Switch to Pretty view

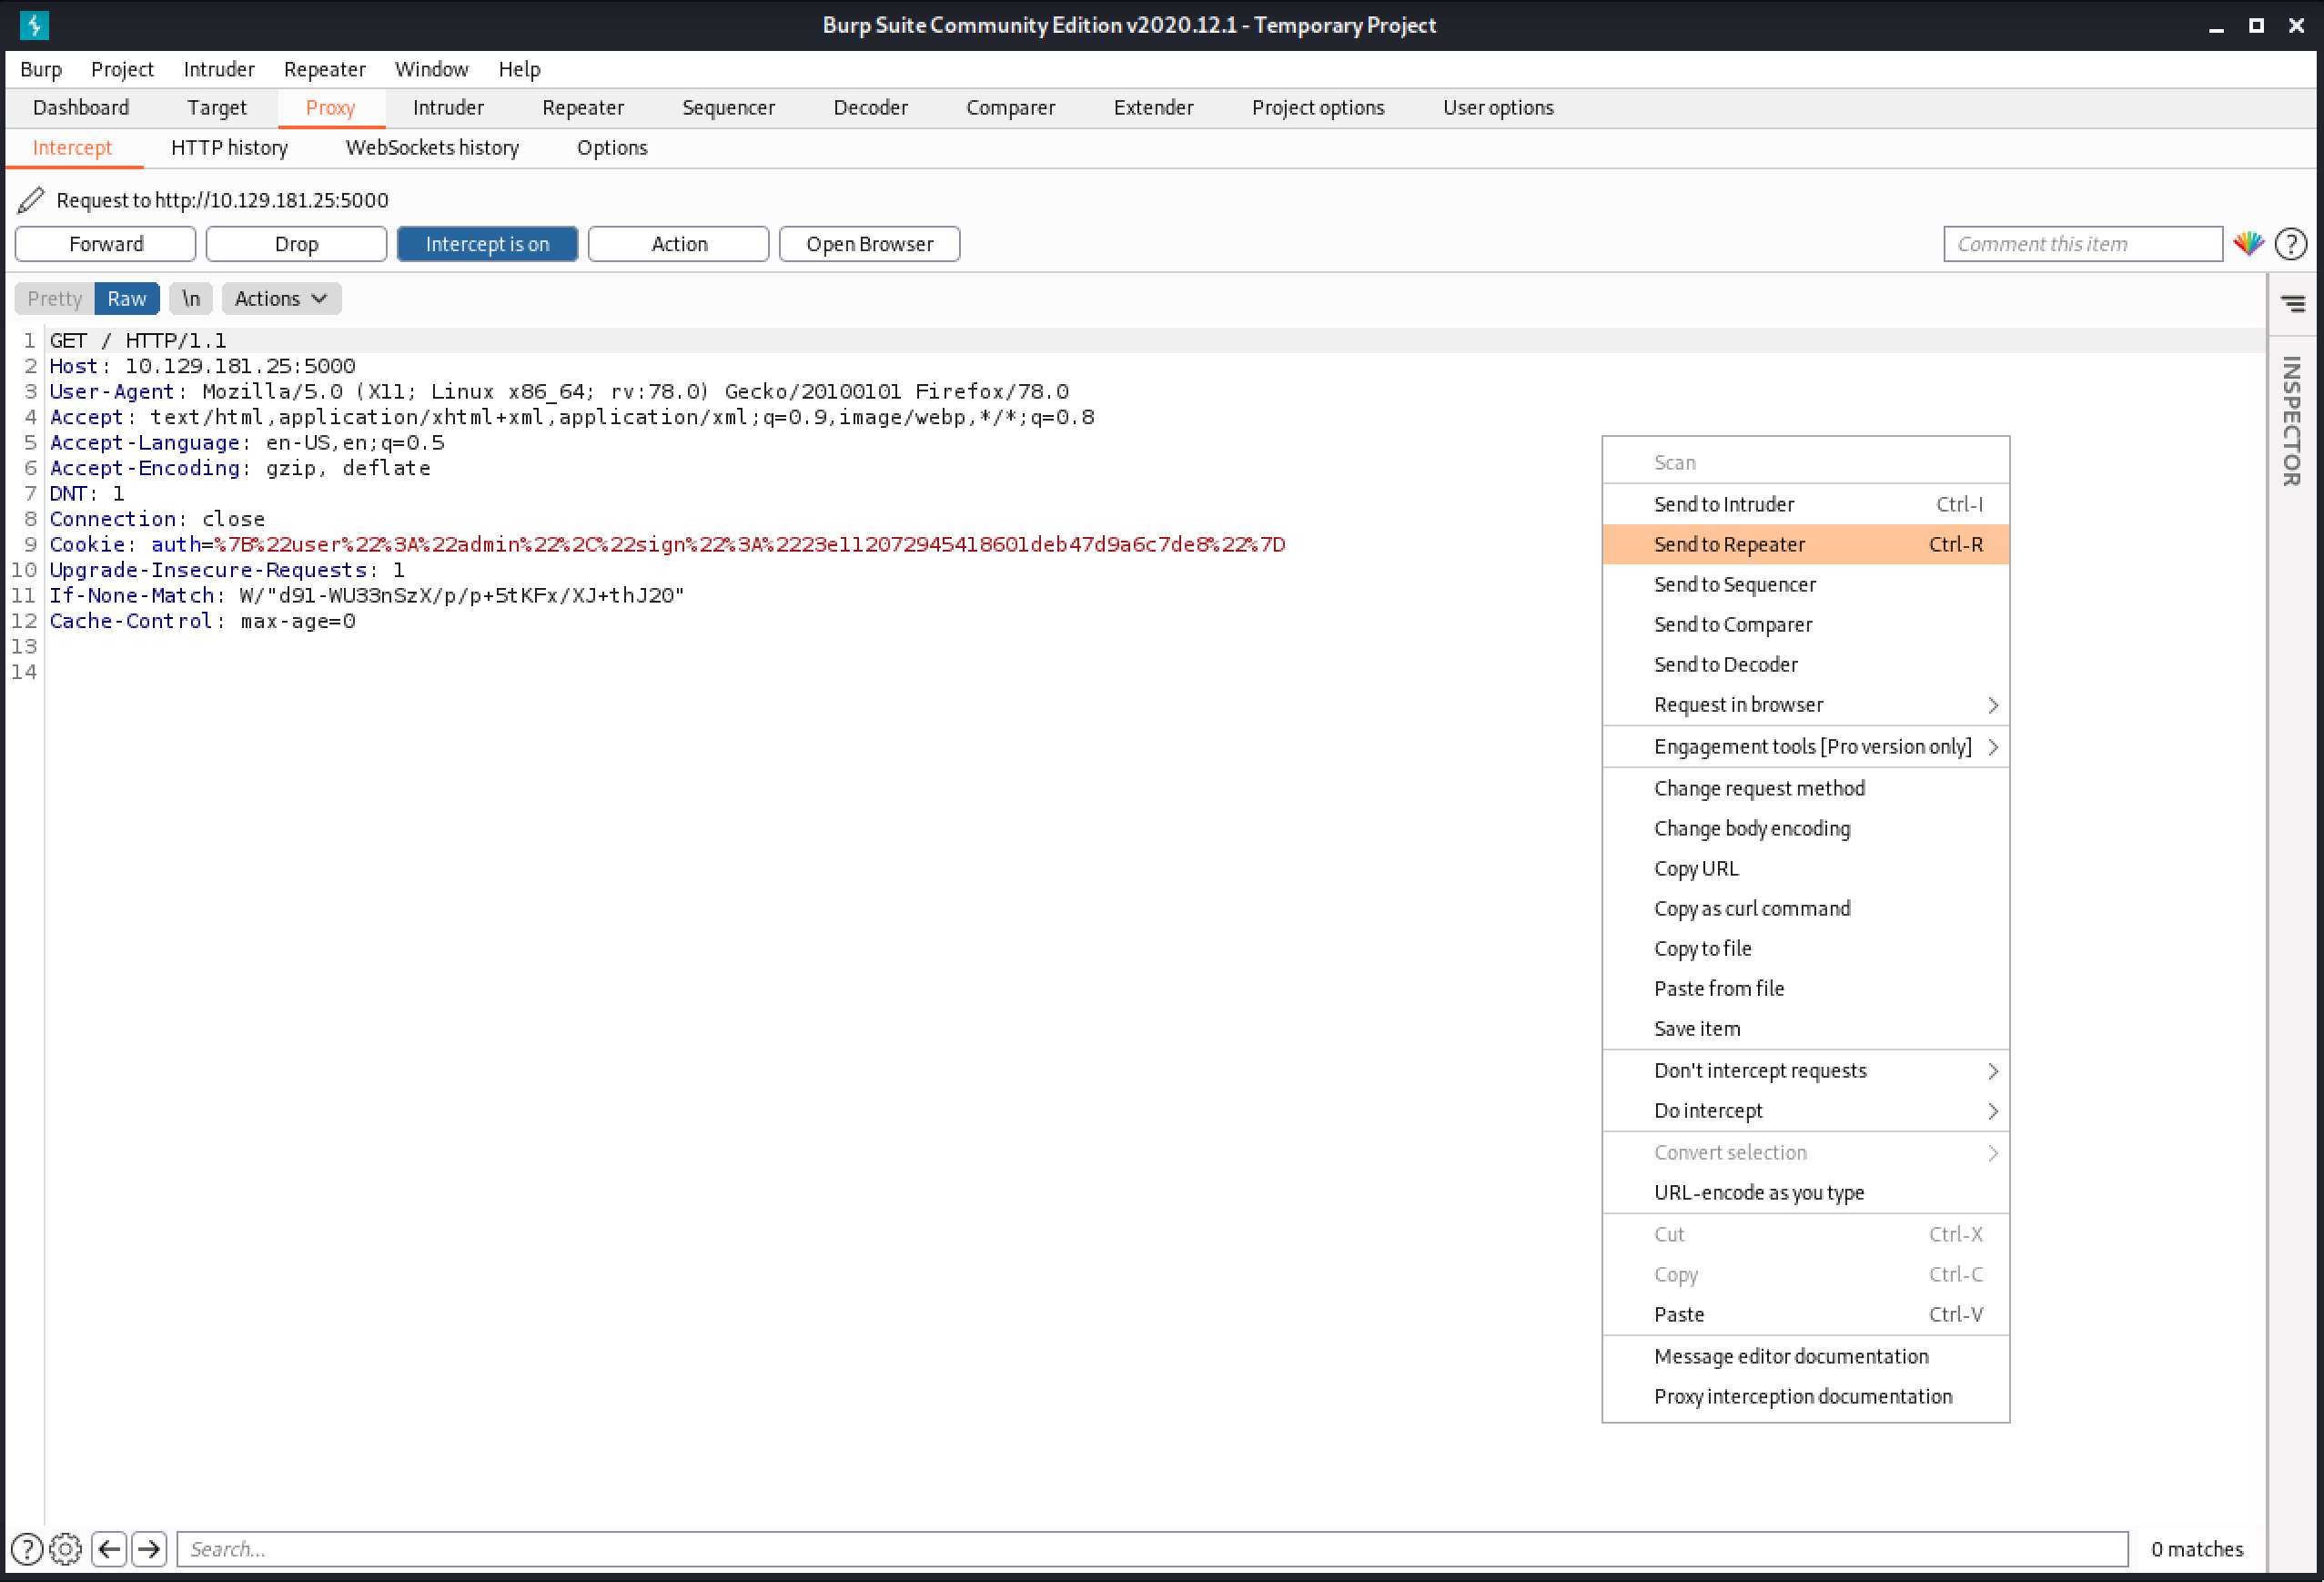54,299
